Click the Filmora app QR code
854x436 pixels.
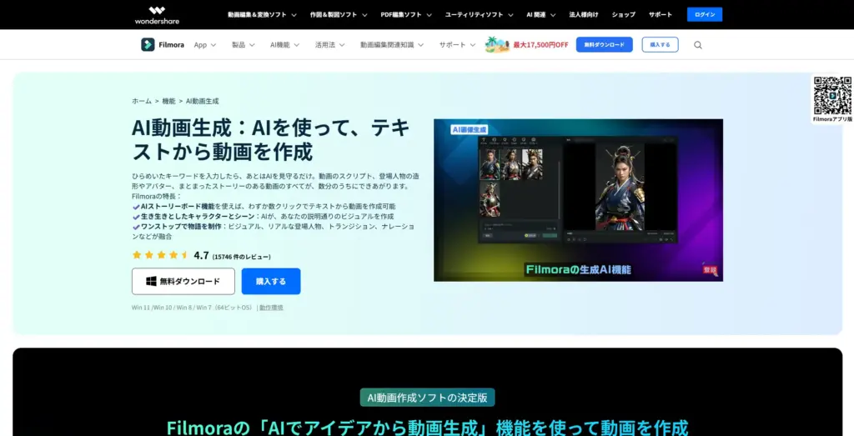point(832,95)
